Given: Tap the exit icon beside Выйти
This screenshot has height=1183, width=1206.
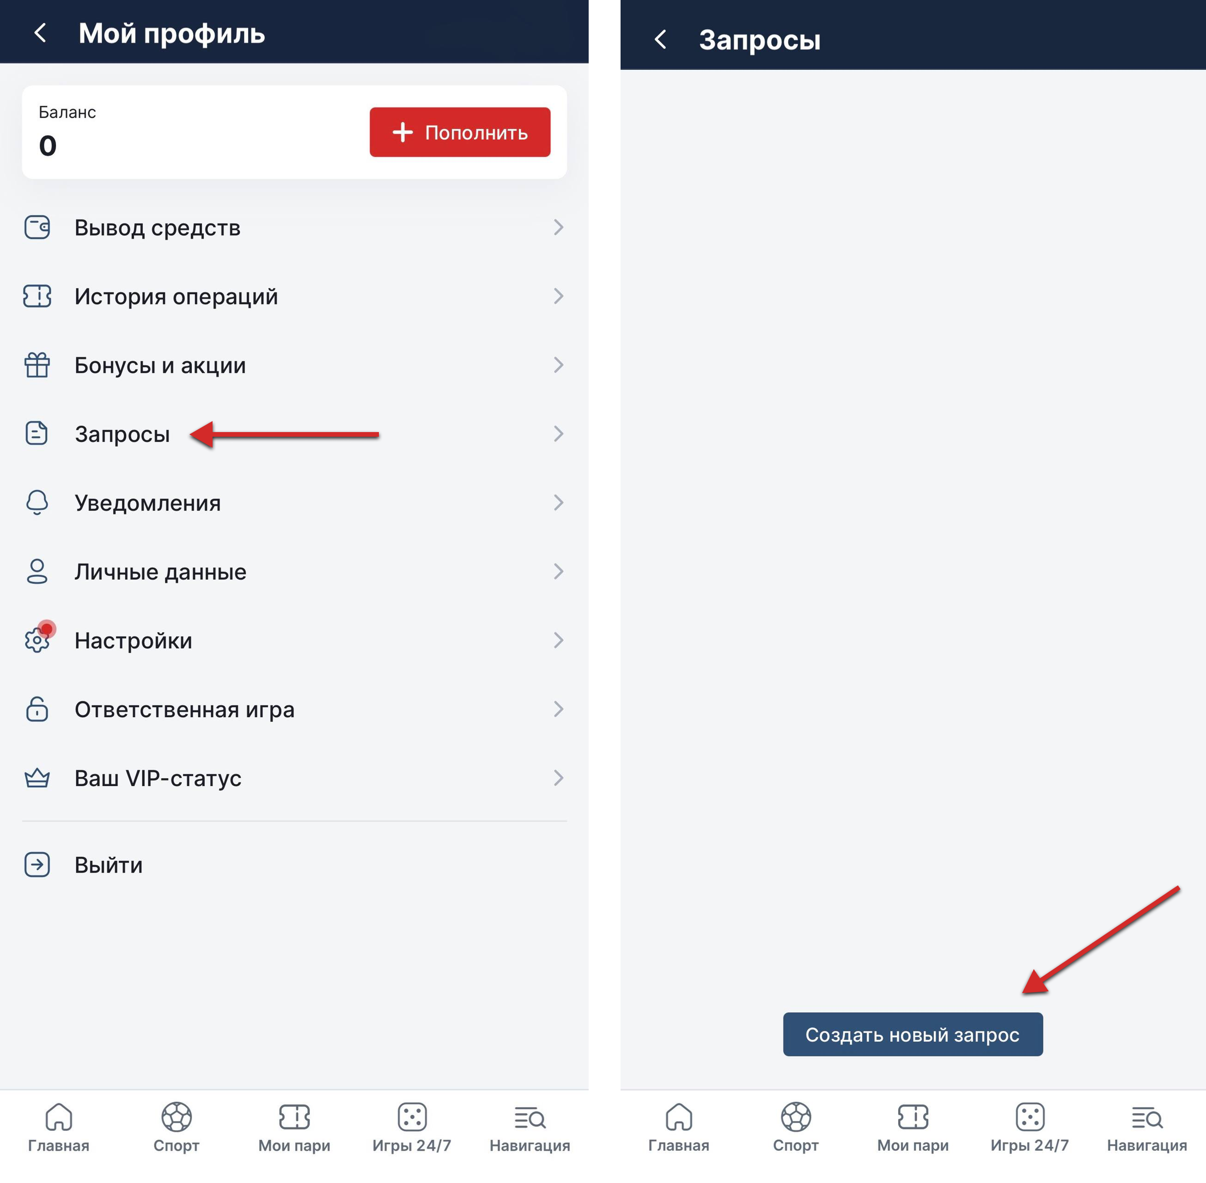Looking at the screenshot, I should click(x=37, y=865).
